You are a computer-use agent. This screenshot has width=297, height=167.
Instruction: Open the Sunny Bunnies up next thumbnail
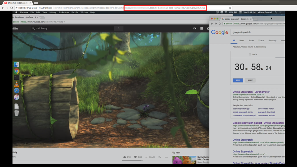[184, 160]
